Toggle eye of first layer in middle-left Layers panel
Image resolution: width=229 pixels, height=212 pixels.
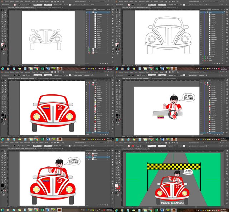click(x=87, y=83)
